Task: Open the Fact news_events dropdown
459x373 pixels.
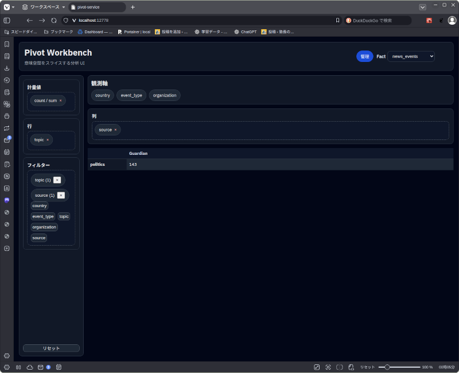Action: [411, 56]
